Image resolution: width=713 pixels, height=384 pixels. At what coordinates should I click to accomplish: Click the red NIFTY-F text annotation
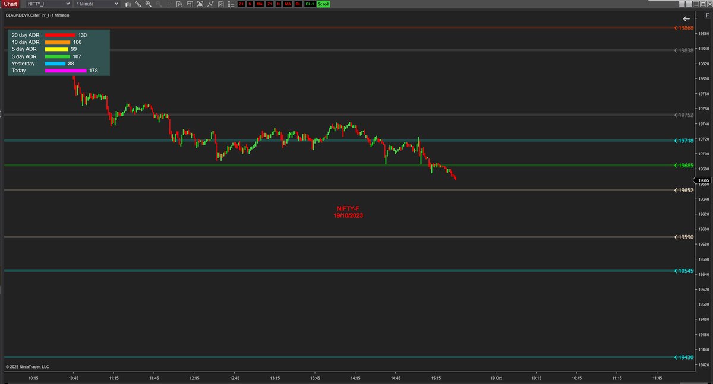click(x=348, y=209)
